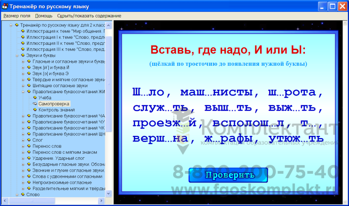Open the Помощь menu

(44, 16)
